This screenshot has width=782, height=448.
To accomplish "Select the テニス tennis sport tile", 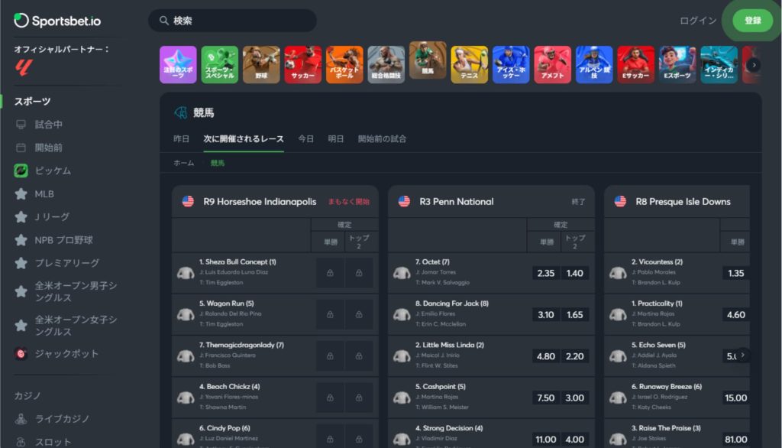I will (x=470, y=64).
